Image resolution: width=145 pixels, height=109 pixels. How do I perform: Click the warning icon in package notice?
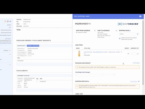(77, 67)
